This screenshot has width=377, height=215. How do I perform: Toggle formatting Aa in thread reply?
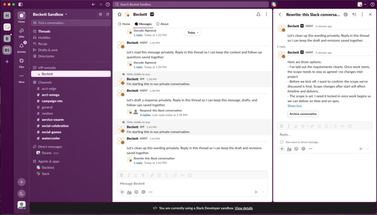[289, 149]
